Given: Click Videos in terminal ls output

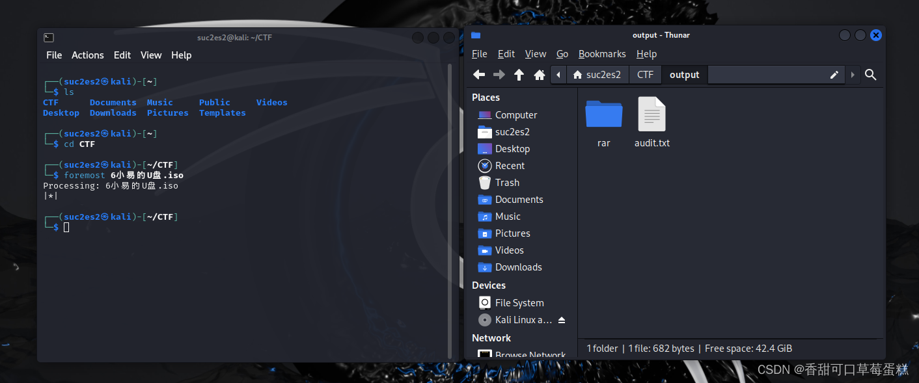Looking at the screenshot, I should 272,102.
